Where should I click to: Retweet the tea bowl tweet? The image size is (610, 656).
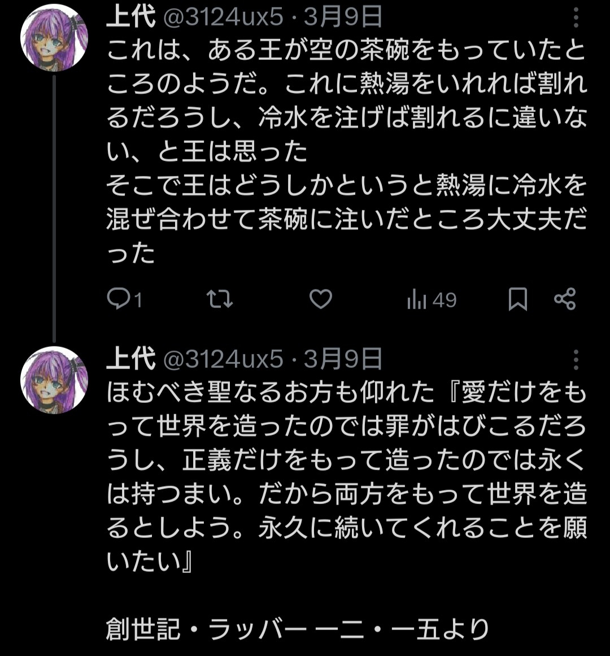220,299
